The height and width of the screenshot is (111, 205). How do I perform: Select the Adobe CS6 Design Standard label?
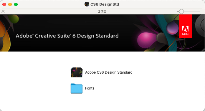tap(109, 72)
